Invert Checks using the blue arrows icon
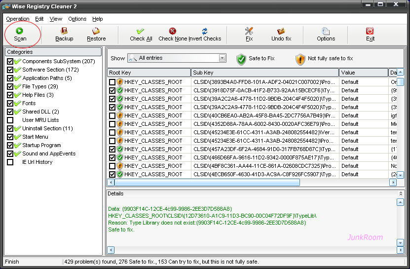This screenshot has height=269, width=410. pos(205,31)
